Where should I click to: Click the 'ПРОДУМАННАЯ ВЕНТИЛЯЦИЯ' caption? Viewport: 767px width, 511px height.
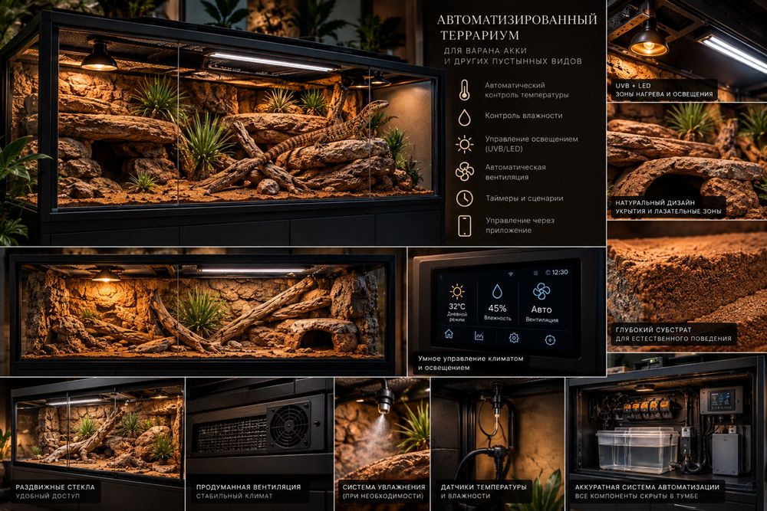tap(249, 487)
